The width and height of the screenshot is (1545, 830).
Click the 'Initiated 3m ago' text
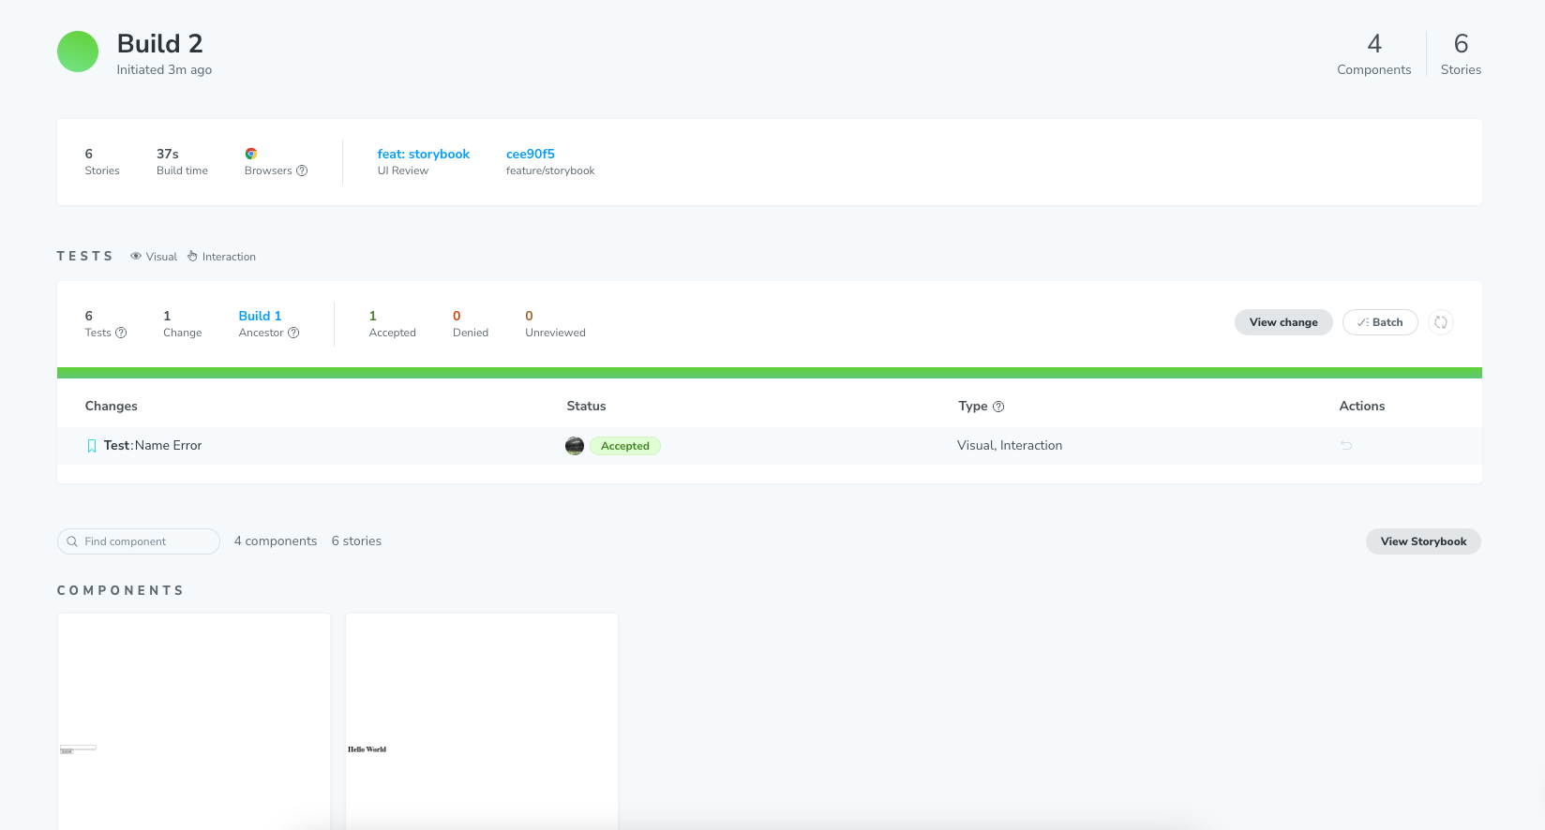(x=164, y=70)
